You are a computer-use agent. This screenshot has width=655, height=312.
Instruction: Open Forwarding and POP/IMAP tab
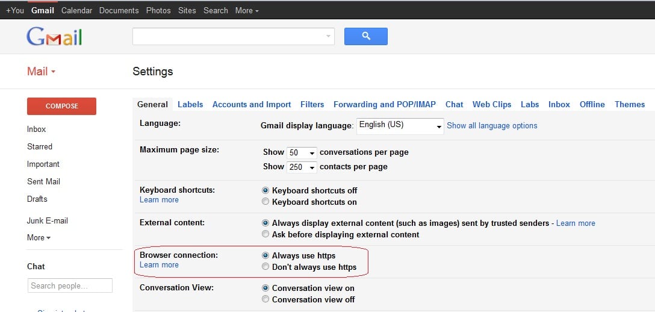(x=384, y=104)
